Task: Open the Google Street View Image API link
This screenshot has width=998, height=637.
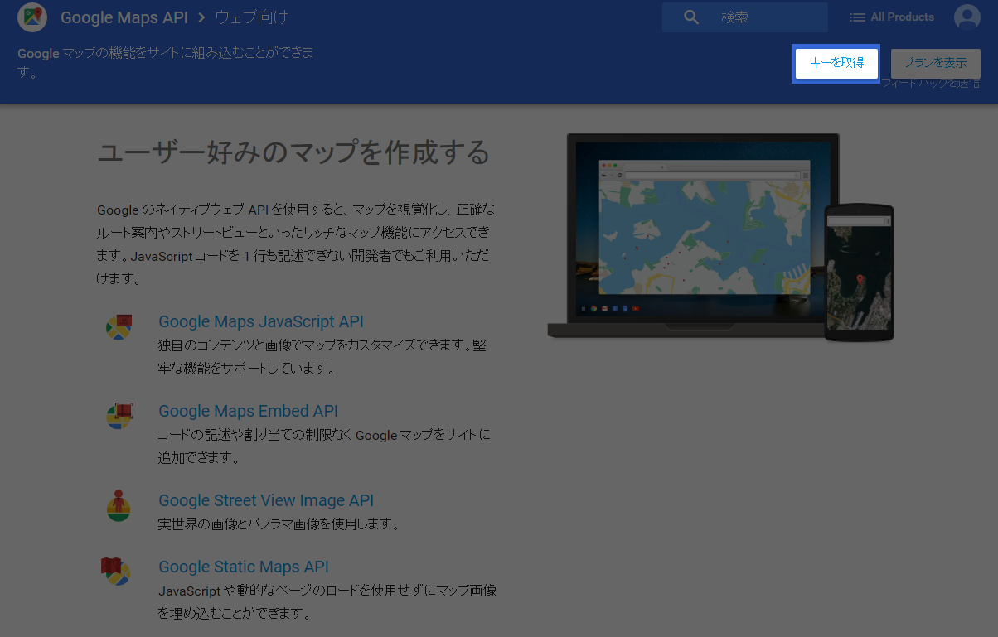Action: pyautogui.click(x=266, y=500)
